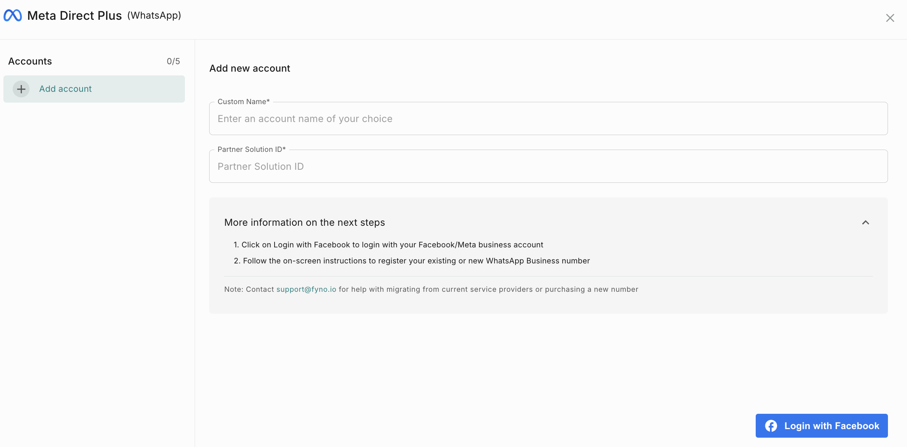Image resolution: width=907 pixels, height=447 pixels.
Task: Focus the Partner Solution ID input field
Action: 548,166
